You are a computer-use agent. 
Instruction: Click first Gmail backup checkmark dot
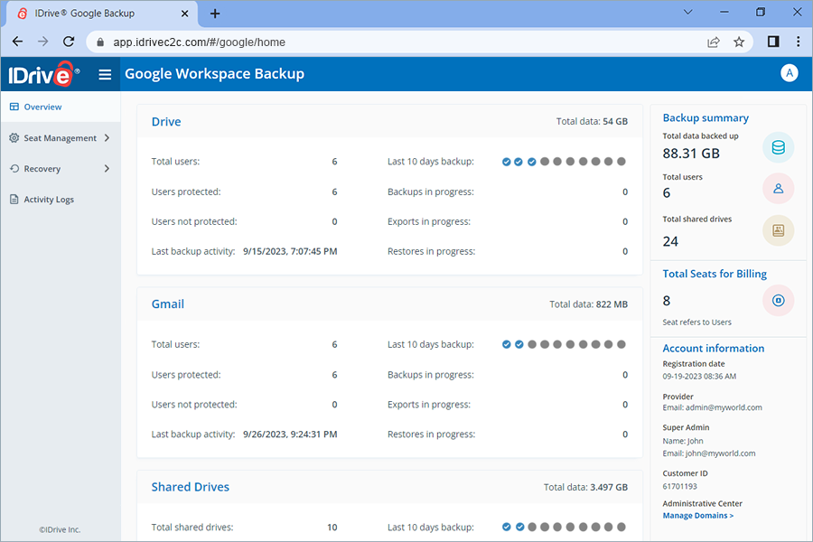[507, 344]
